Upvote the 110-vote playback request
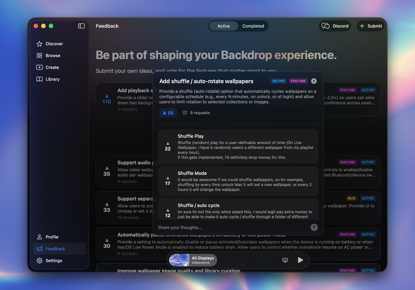Screen dimensions: 415x290 107,99
